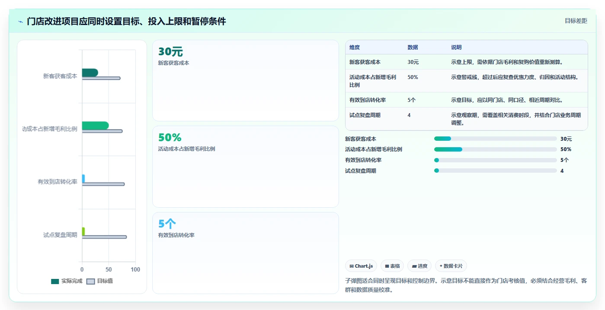Open the 5个 data card
605x310 pixels.
point(246,253)
